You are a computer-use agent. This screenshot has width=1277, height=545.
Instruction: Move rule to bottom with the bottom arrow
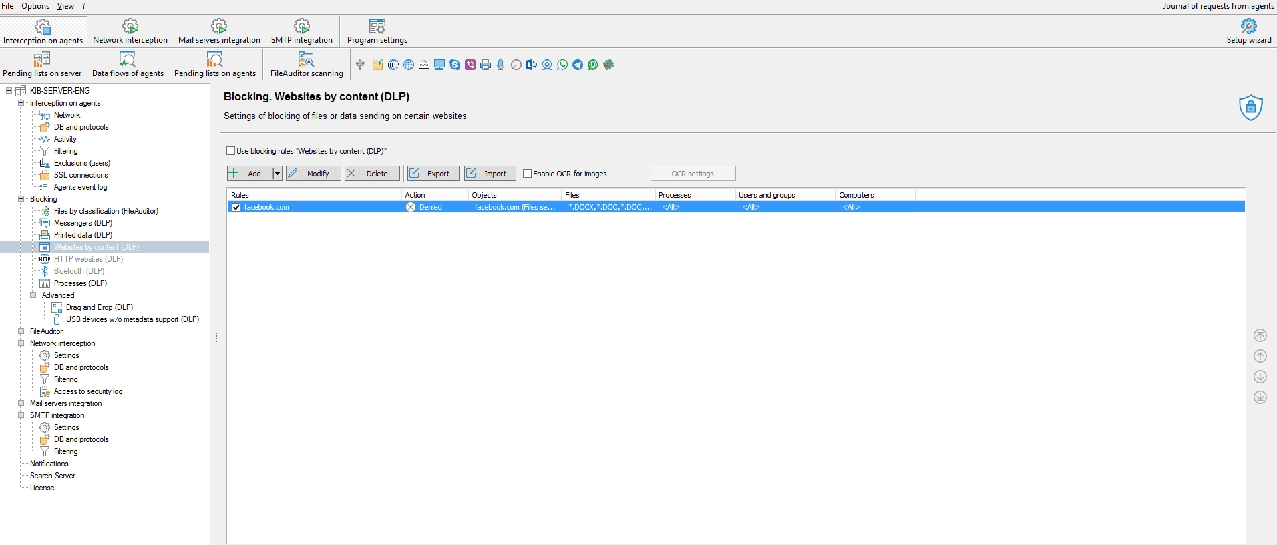1260,397
